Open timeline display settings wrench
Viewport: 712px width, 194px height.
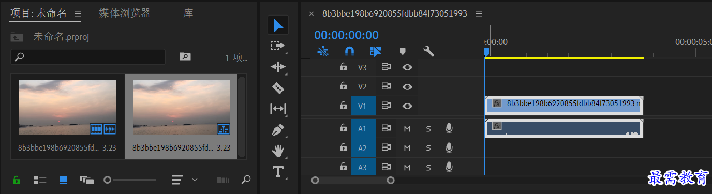428,51
